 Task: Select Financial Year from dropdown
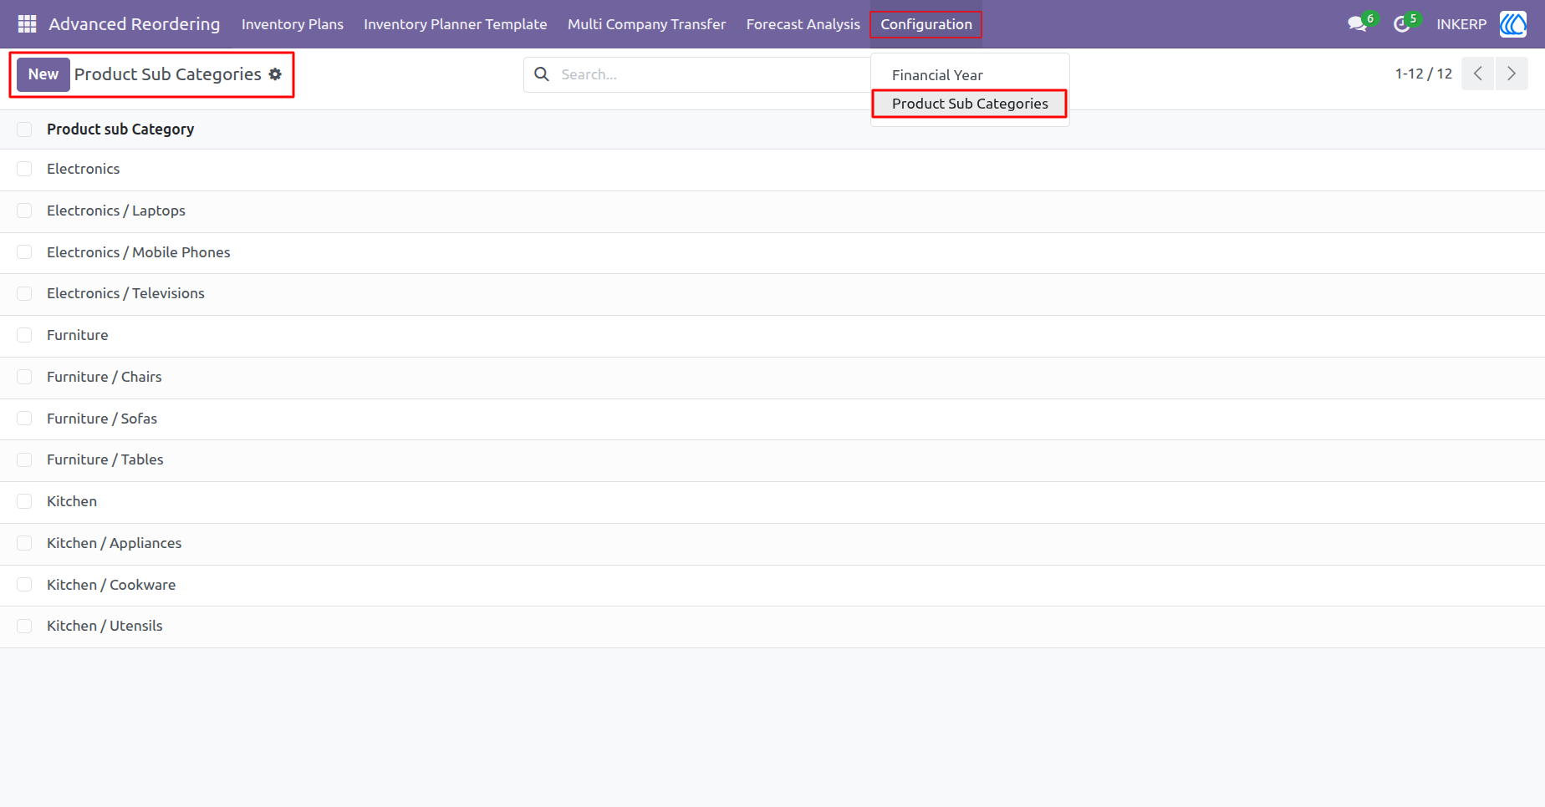937,75
